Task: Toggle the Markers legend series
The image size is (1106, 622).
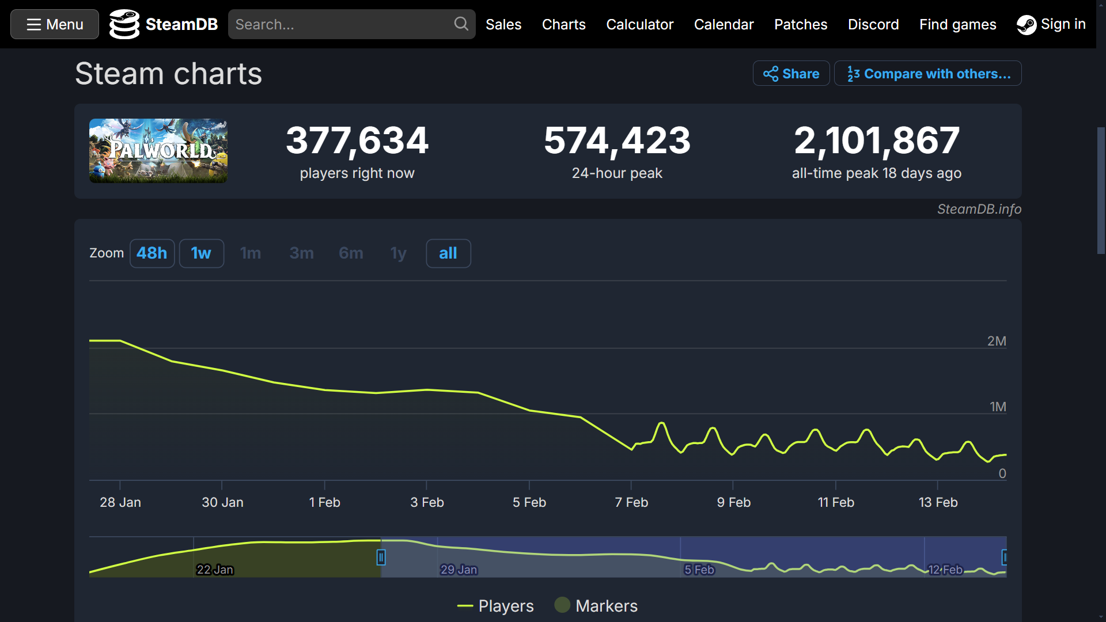Action: tap(596, 605)
